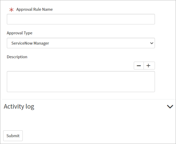The width and height of the screenshot is (176, 144).
Task: Click the Approval Rule Name label
Action: [x=34, y=9]
